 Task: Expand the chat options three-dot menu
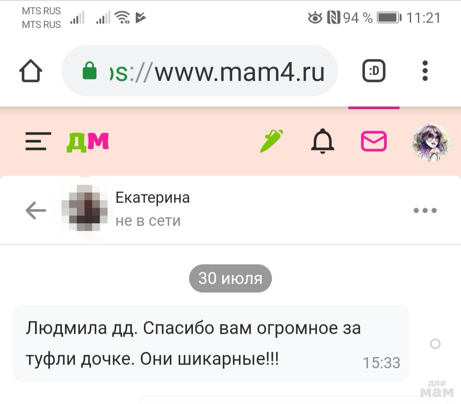pyautogui.click(x=425, y=210)
